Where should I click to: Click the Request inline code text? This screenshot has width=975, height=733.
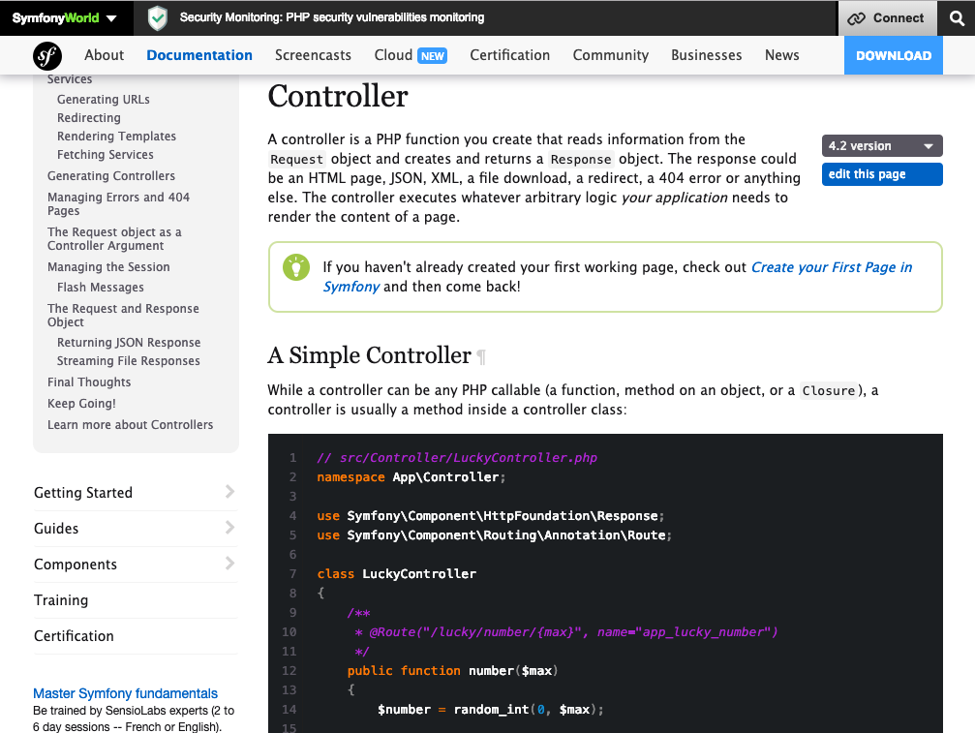(x=296, y=159)
